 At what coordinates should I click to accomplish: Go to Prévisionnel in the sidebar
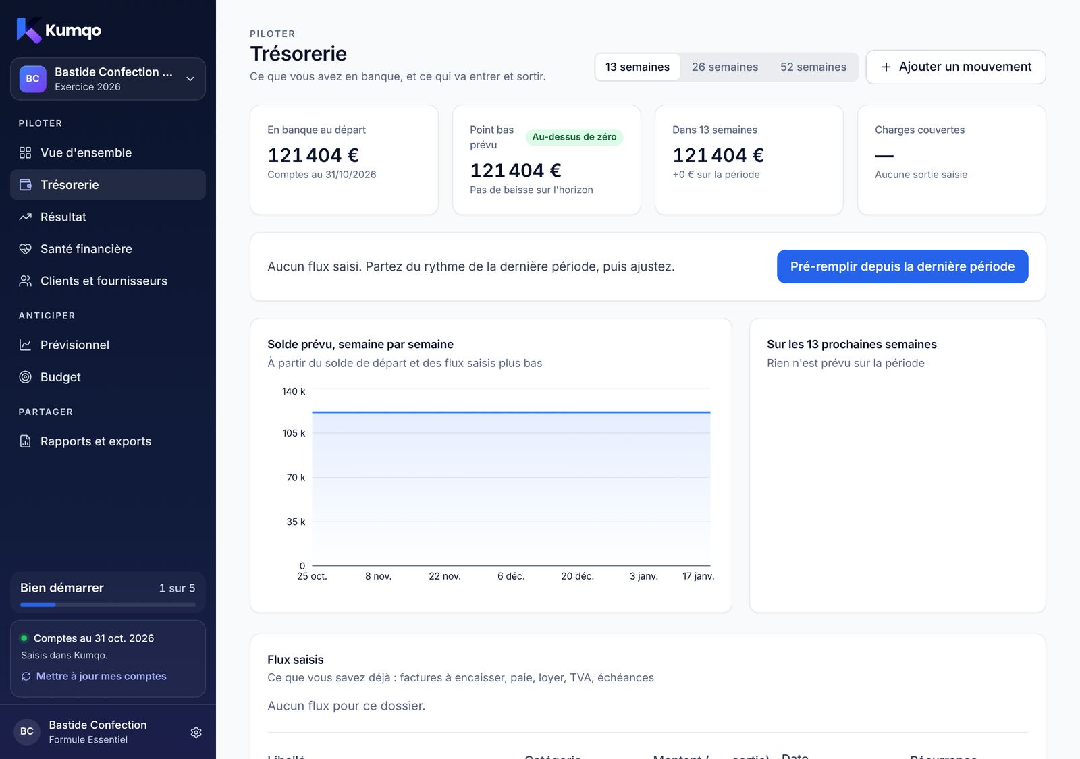pyautogui.click(x=108, y=345)
